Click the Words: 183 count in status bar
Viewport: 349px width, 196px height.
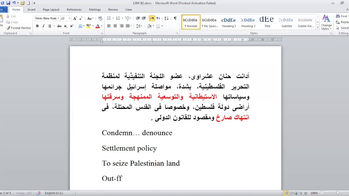[x=23, y=193]
